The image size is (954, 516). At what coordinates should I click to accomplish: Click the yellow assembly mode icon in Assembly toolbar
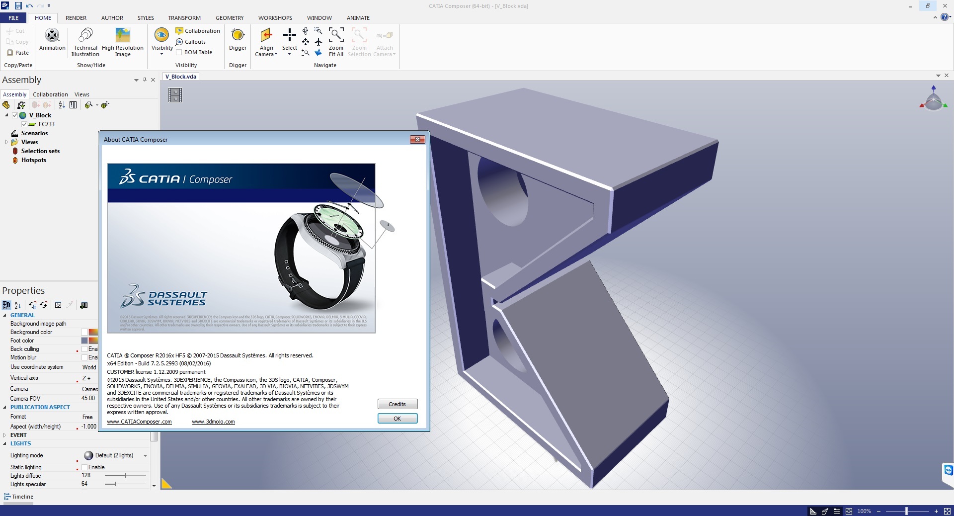point(6,105)
